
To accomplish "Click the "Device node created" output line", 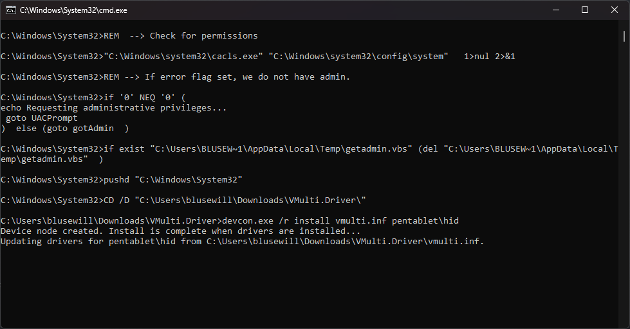I will [x=180, y=231].
